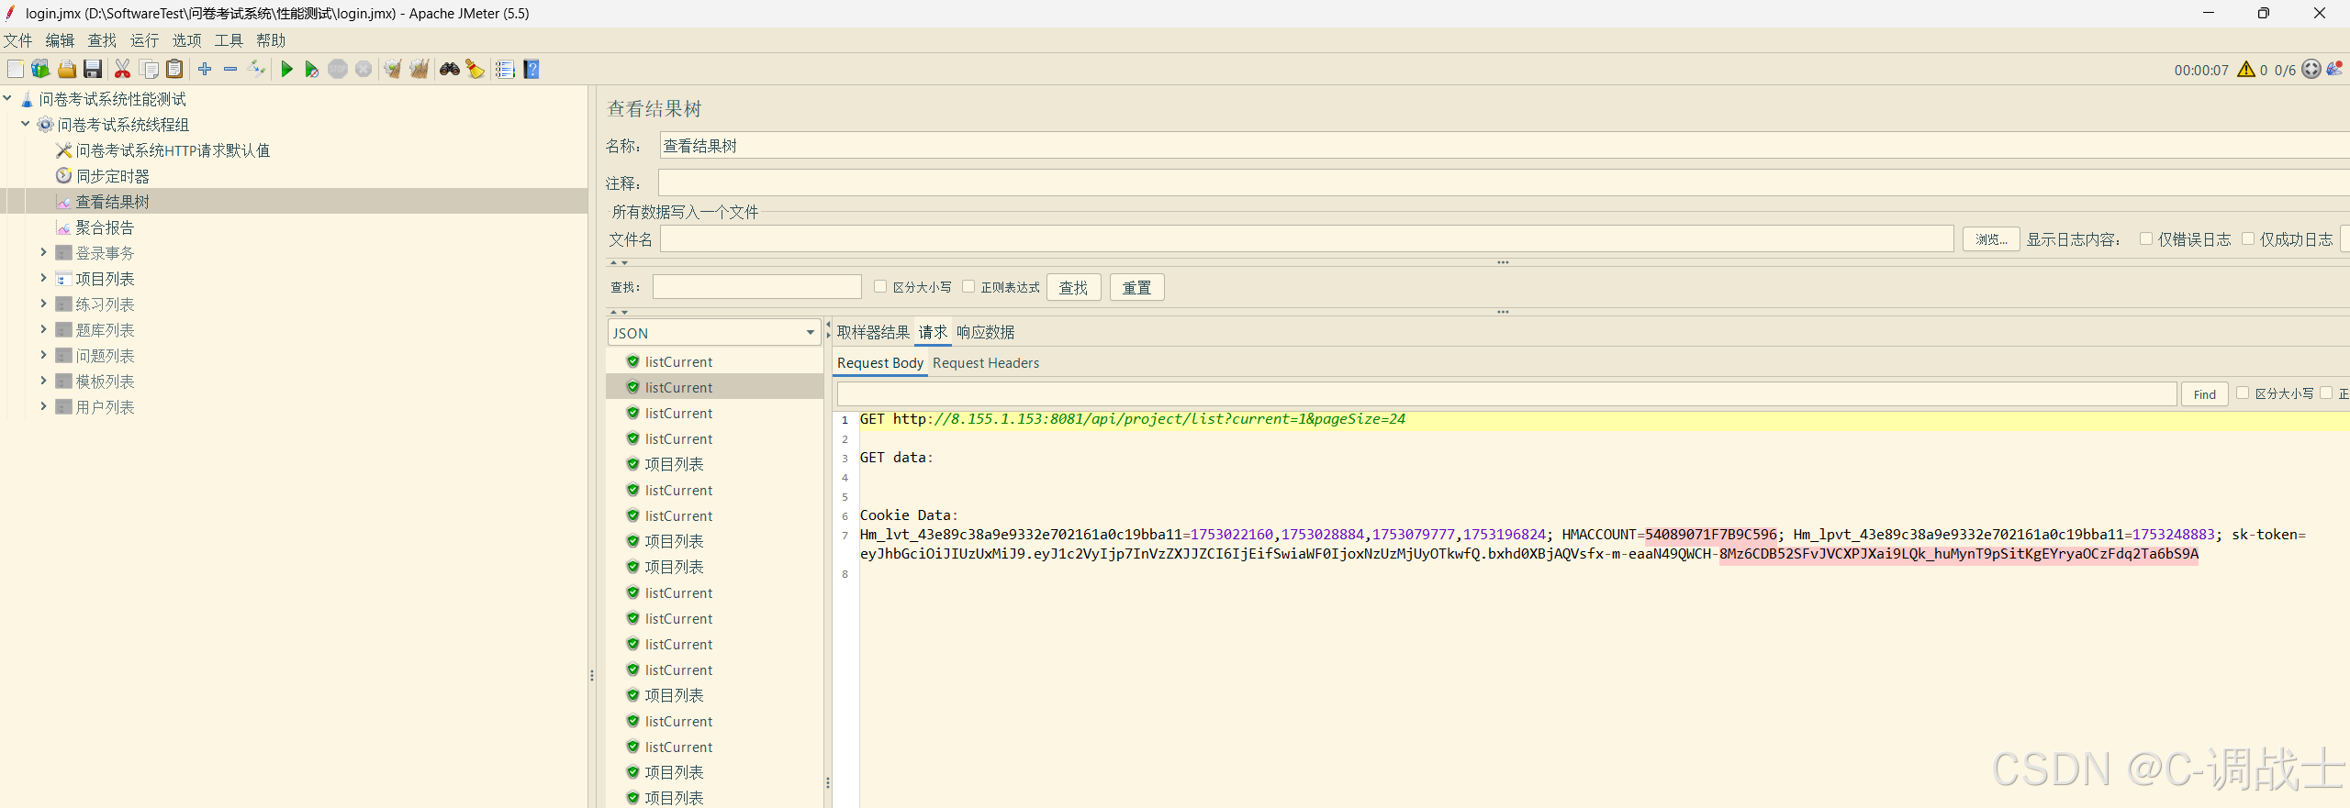Click the Open file folder icon
Screen dimensions: 2350x808
click(x=66, y=70)
